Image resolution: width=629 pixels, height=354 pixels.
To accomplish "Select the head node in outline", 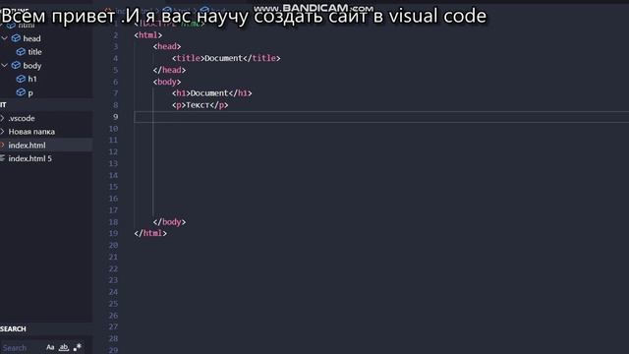I will (x=31, y=38).
